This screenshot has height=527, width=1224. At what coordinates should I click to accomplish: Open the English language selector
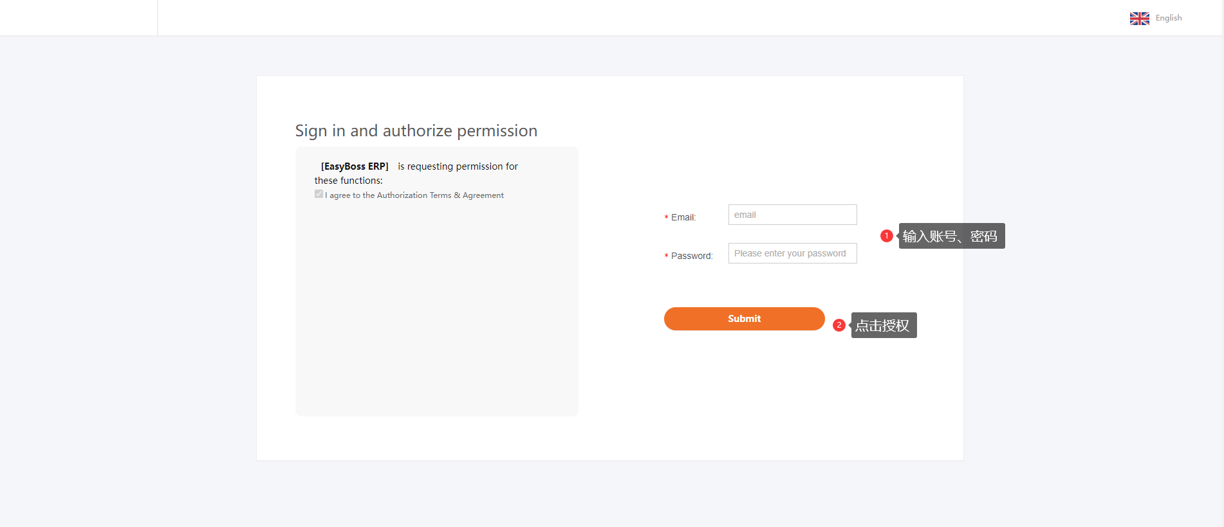pos(1168,18)
